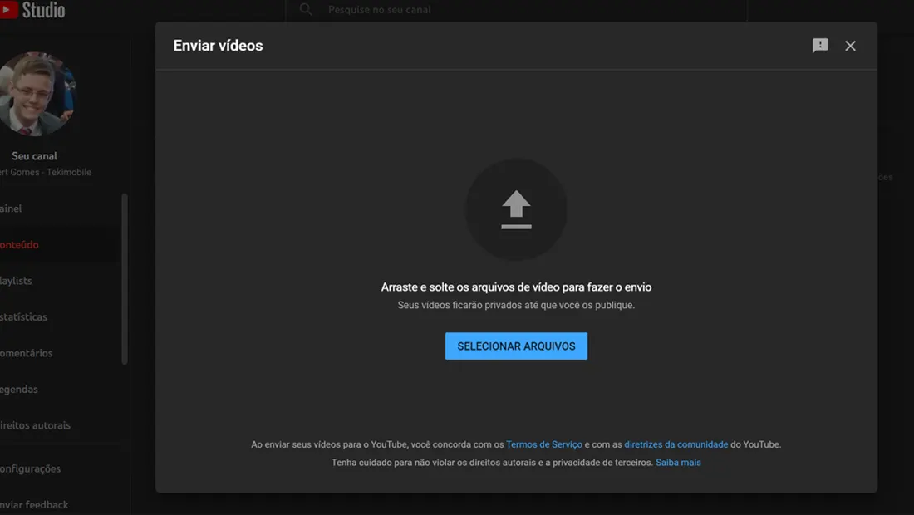Click the SELECIONAR ARQUIVOS button
Image resolution: width=914 pixels, height=515 pixels.
[516, 346]
